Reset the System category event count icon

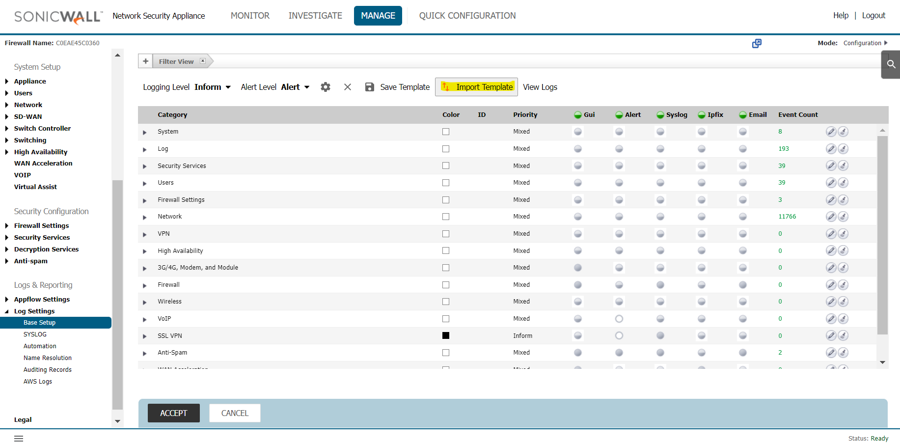point(843,132)
